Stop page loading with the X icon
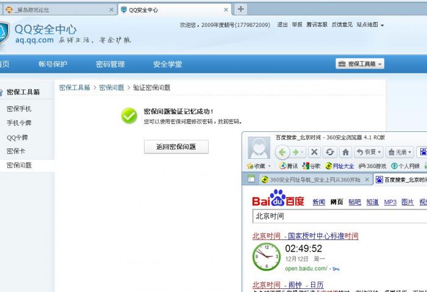 pos(314,152)
